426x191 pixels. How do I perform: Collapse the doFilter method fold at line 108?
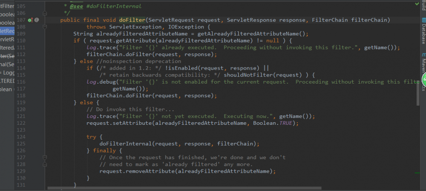click(x=45, y=27)
